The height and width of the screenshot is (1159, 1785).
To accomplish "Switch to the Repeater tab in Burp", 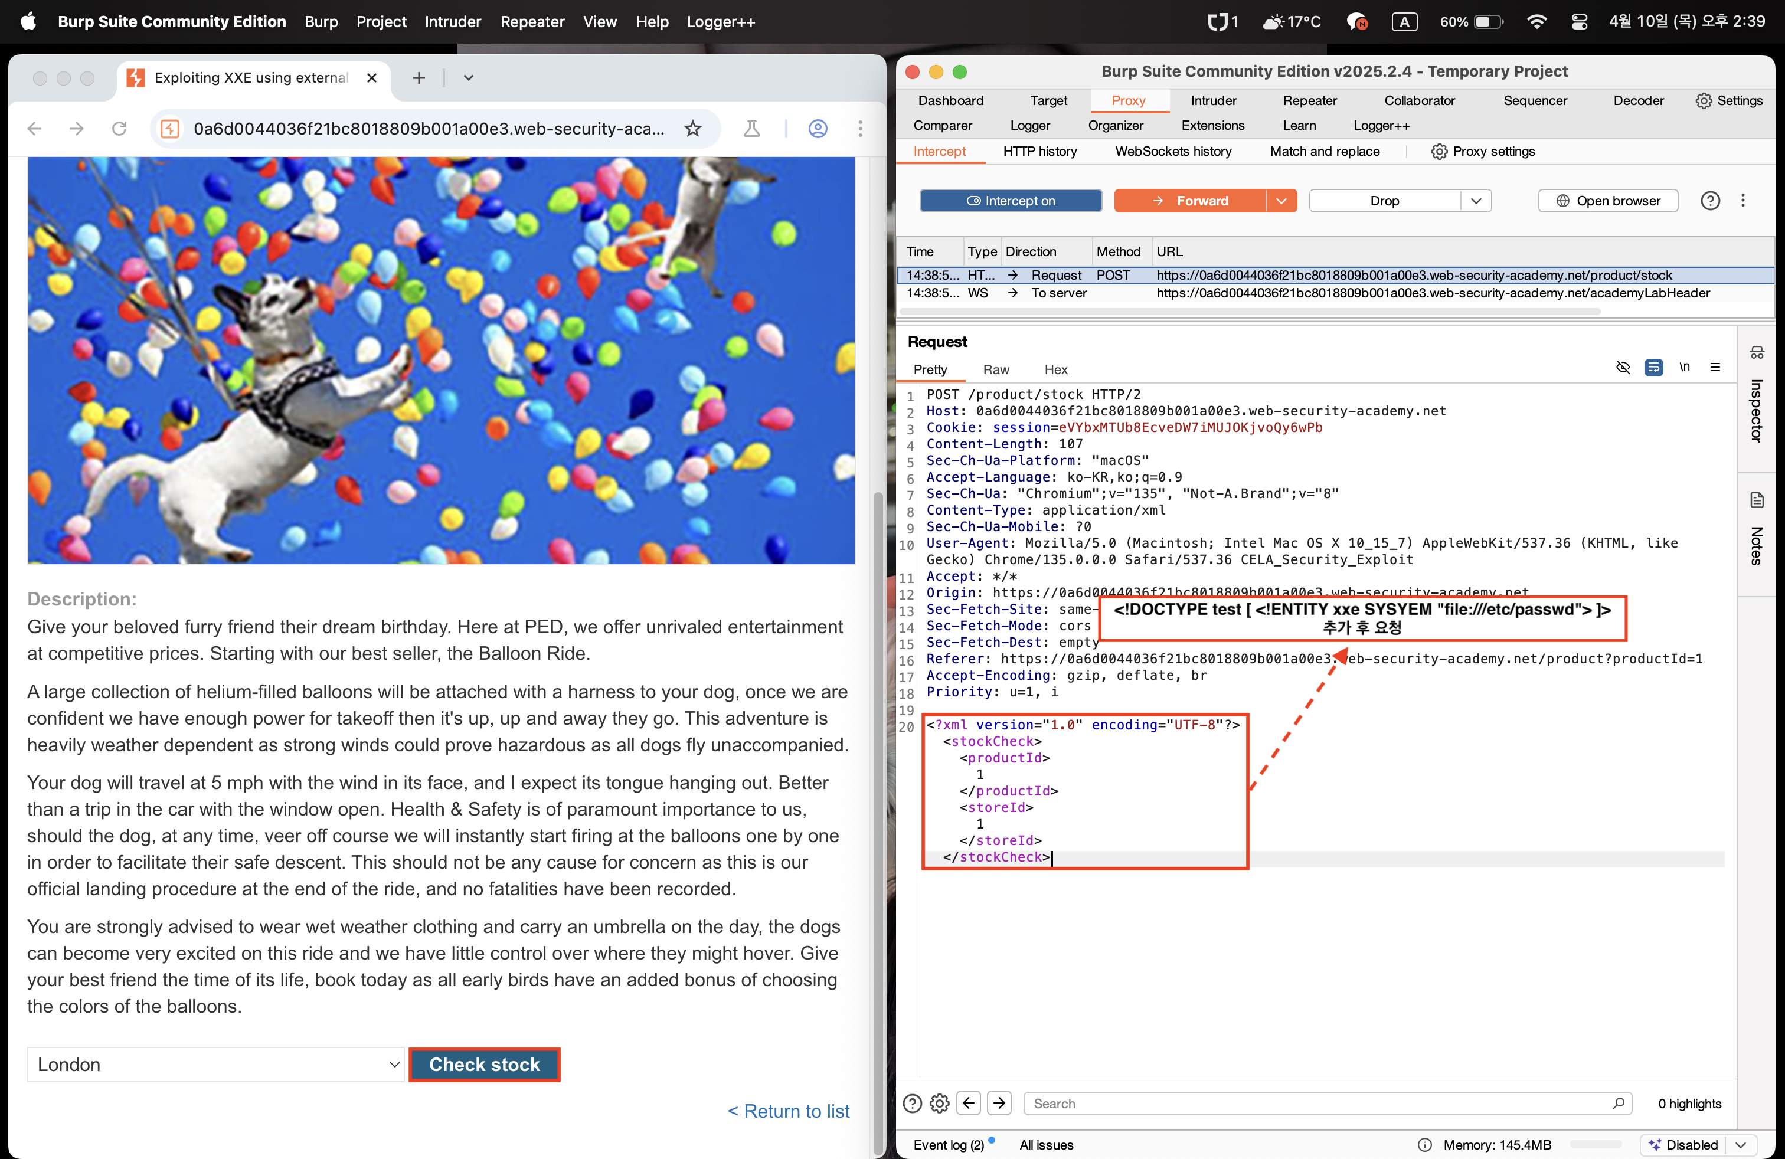I will [x=1310, y=100].
